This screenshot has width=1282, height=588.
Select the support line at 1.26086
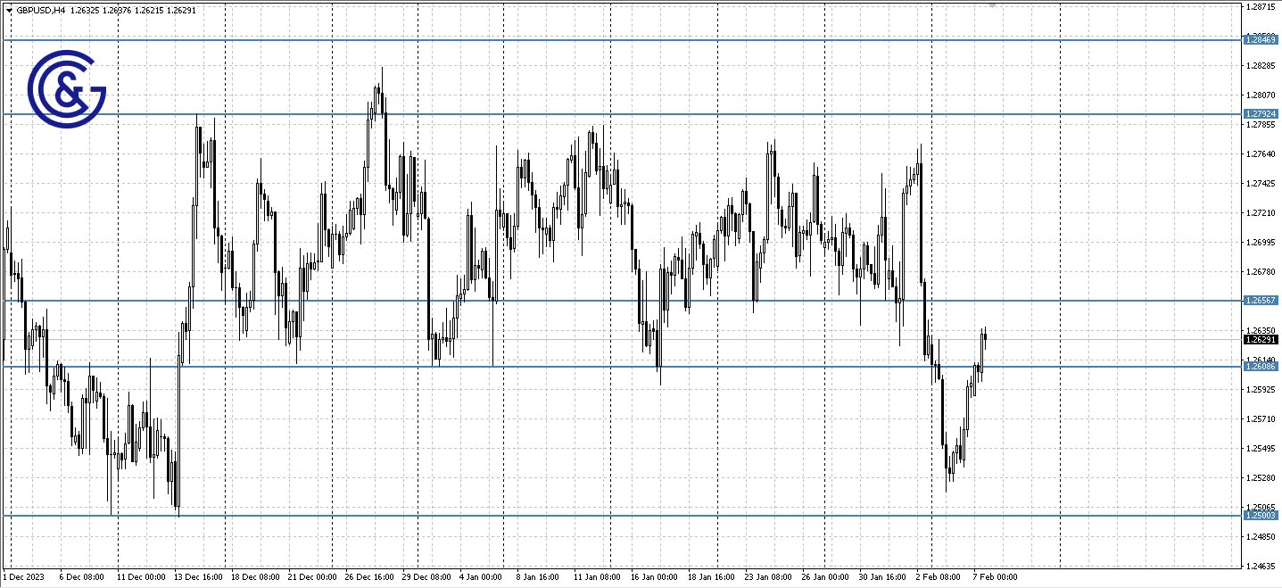pos(624,368)
